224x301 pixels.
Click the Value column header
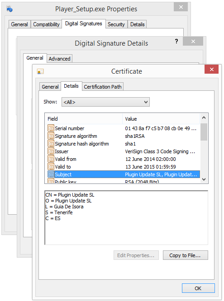click(161, 119)
